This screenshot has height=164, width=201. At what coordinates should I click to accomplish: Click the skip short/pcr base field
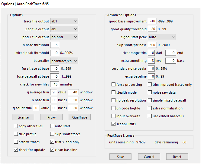pos(152,45)
